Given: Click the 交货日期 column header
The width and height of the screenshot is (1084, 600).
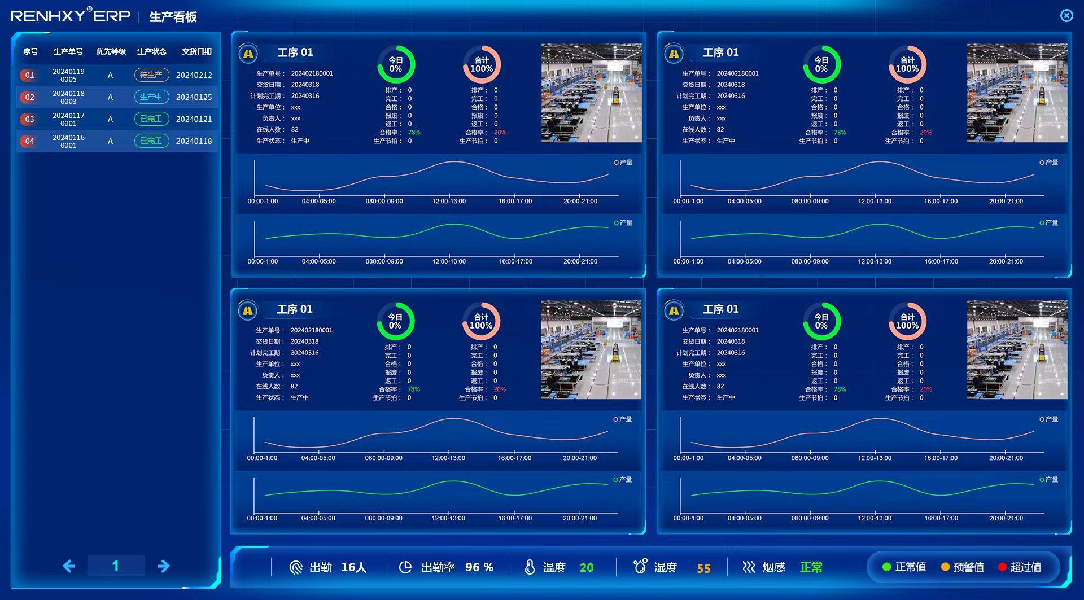Looking at the screenshot, I should click(196, 51).
